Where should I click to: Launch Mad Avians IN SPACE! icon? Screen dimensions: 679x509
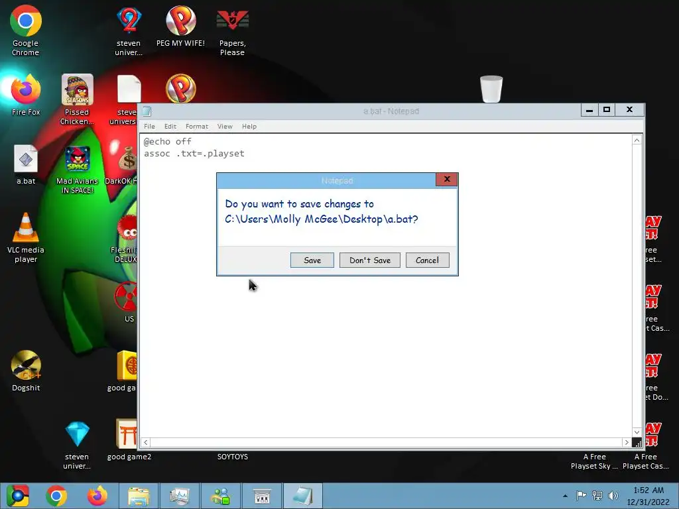click(77, 170)
